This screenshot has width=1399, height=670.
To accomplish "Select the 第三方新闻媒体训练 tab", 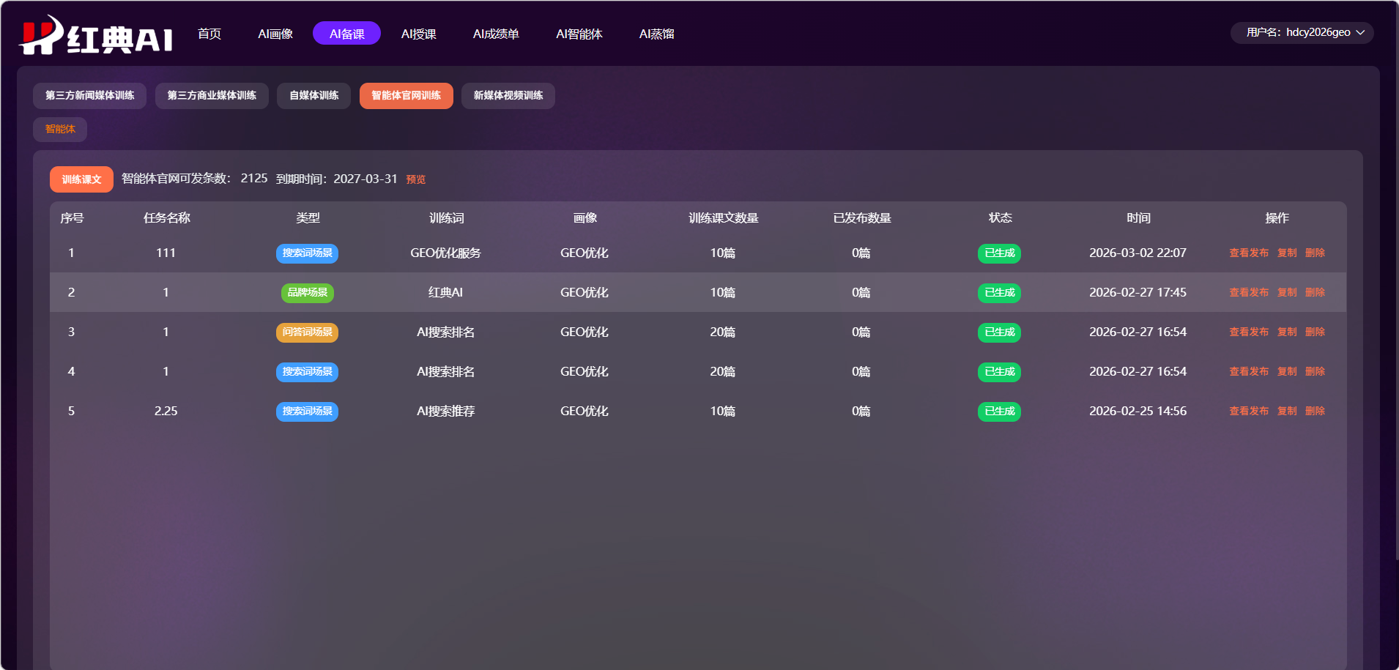I will pyautogui.click(x=89, y=96).
